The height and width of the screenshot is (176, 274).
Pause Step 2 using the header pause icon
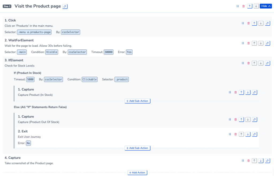tap(238, 6)
